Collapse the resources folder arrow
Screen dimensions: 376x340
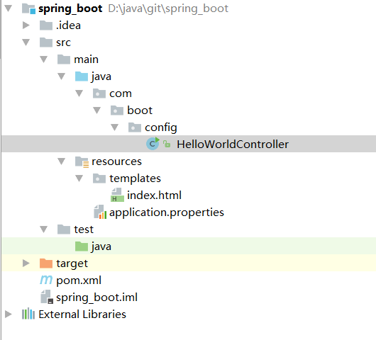(62, 161)
